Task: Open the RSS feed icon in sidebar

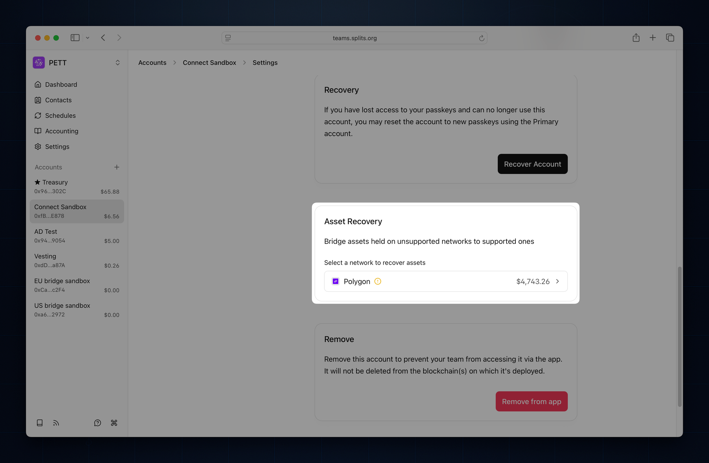Action: (x=56, y=423)
